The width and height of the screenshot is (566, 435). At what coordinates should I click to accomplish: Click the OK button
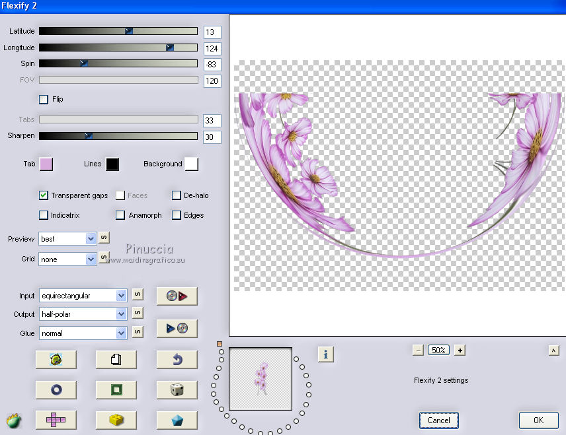pos(538,420)
